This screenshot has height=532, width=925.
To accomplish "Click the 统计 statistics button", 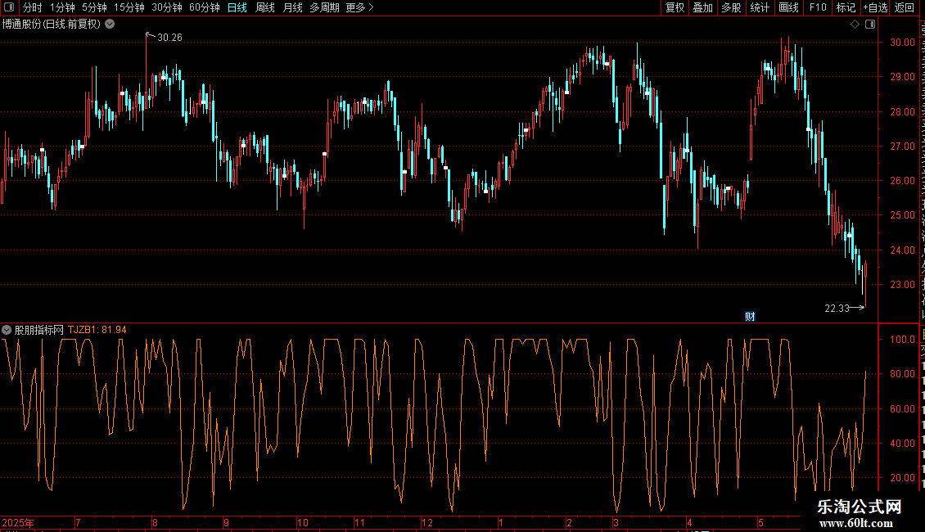I will point(760,7).
